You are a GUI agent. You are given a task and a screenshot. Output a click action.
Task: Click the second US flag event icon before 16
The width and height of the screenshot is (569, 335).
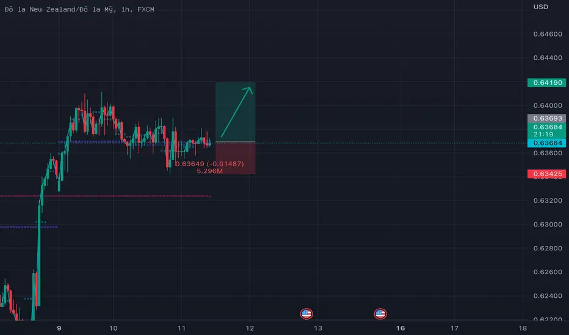[380, 314]
